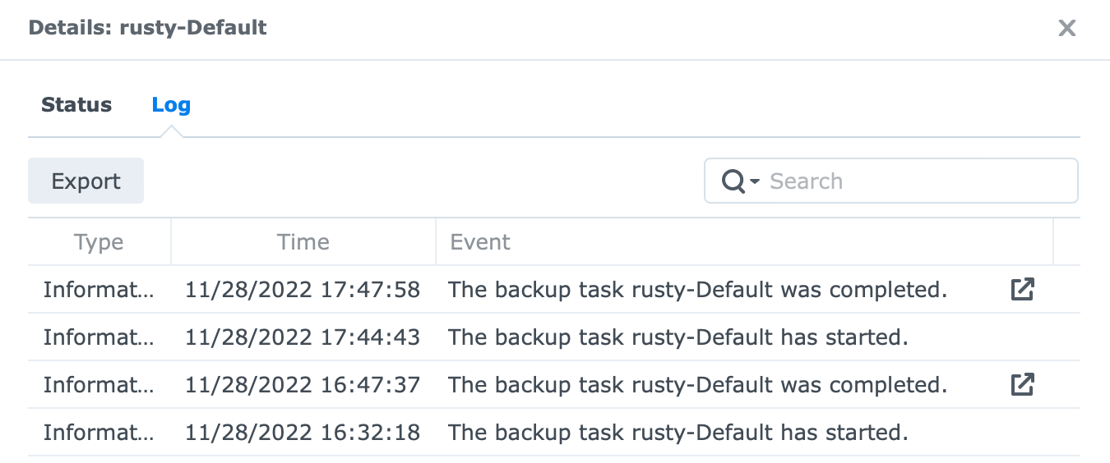Close the rusty-Default details dialog
This screenshot has width=1110, height=463.
[x=1066, y=28]
